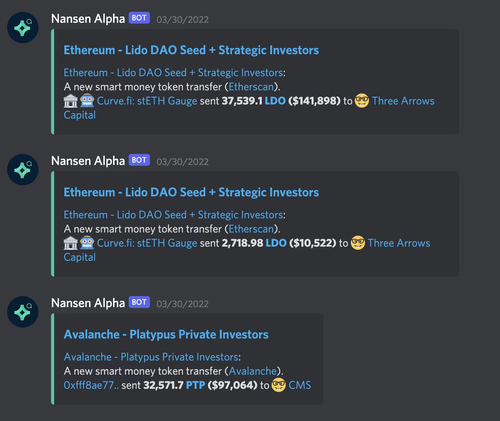
Task: Click the PTP token link
Action: pos(195,385)
